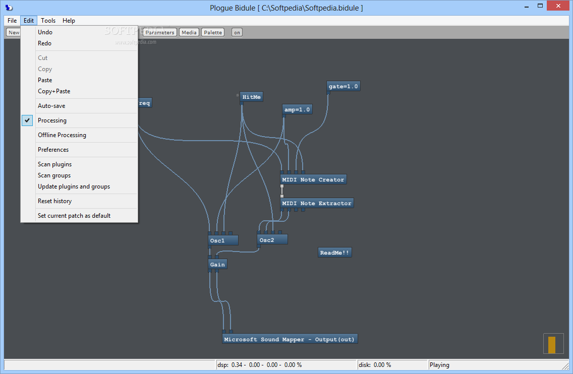
Task: Select the Microsoft Sound Mapper output node
Action: (x=290, y=339)
